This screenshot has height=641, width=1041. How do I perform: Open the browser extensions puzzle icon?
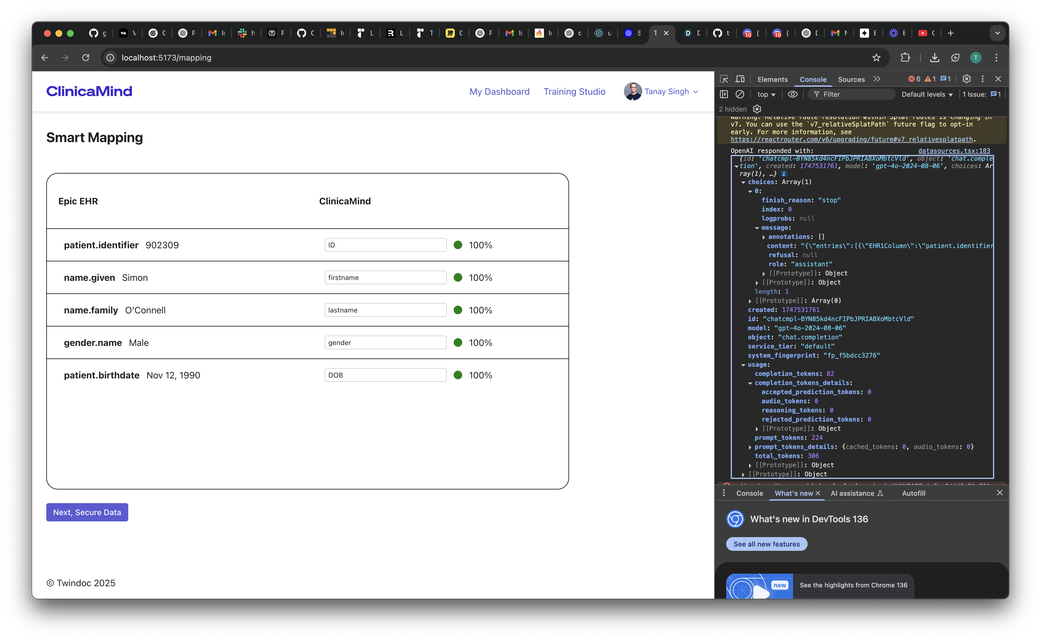coord(905,58)
